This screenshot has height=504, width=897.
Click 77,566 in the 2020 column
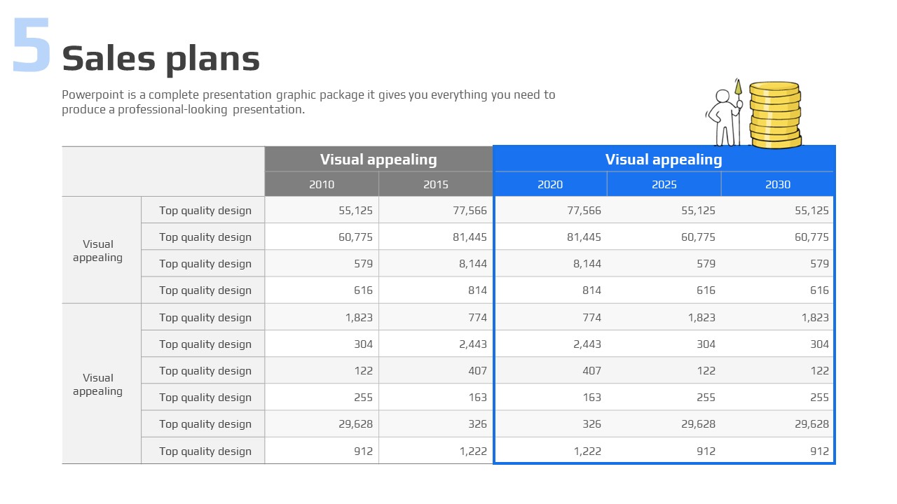(x=584, y=210)
